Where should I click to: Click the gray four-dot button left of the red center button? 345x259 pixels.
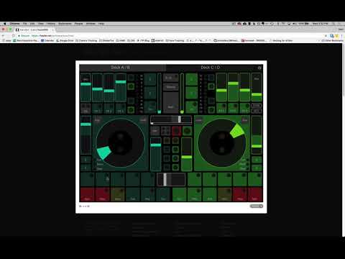(165, 131)
